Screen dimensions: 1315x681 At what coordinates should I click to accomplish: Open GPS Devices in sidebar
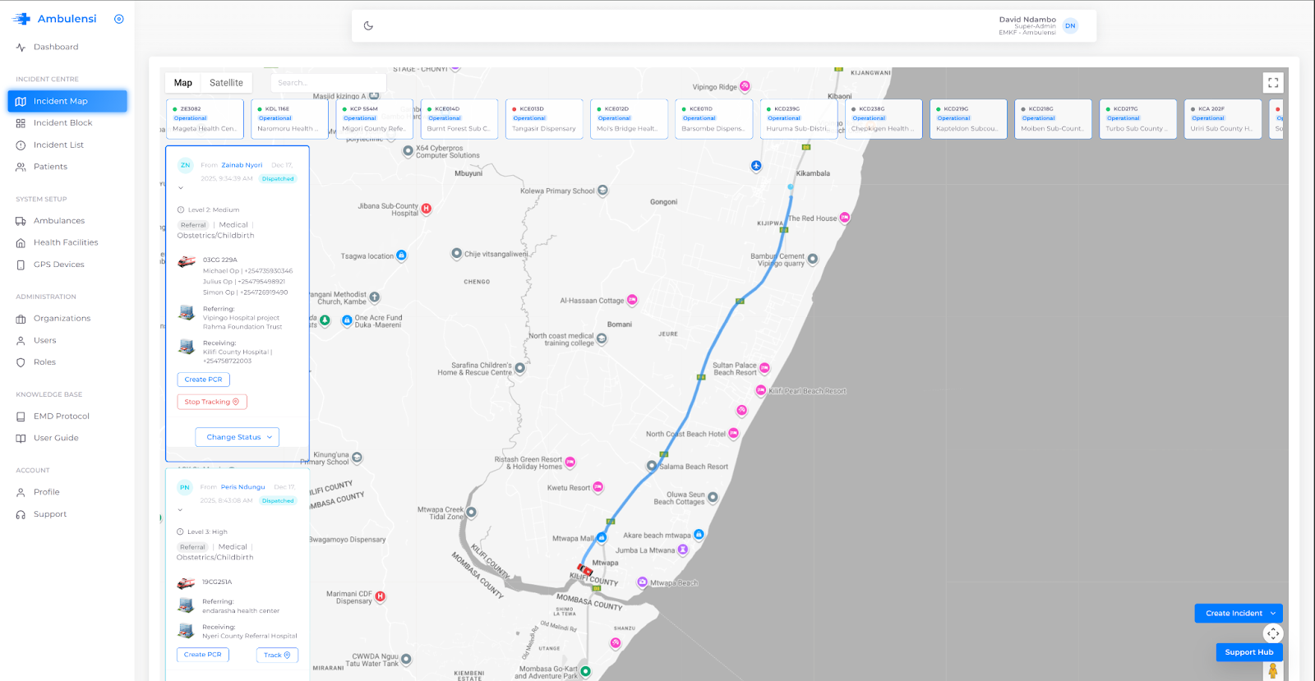tap(59, 265)
